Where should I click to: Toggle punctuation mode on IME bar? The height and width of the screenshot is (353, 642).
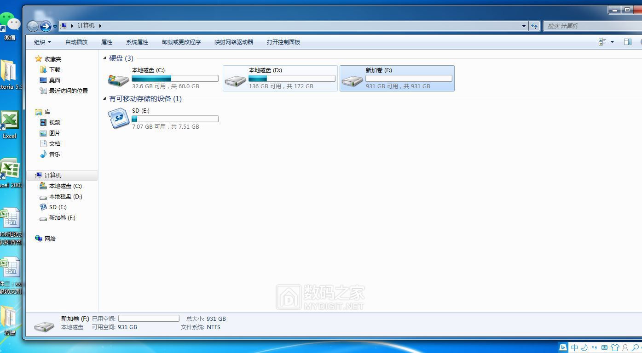[594, 347]
